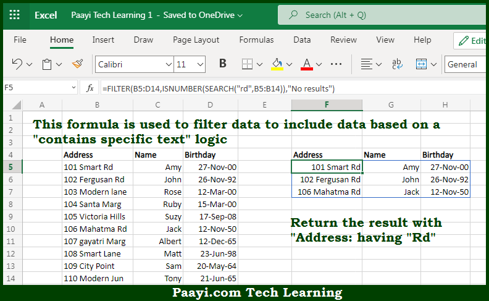489x301 pixels.
Task: Select the Address header in column B
Action: click(98, 155)
